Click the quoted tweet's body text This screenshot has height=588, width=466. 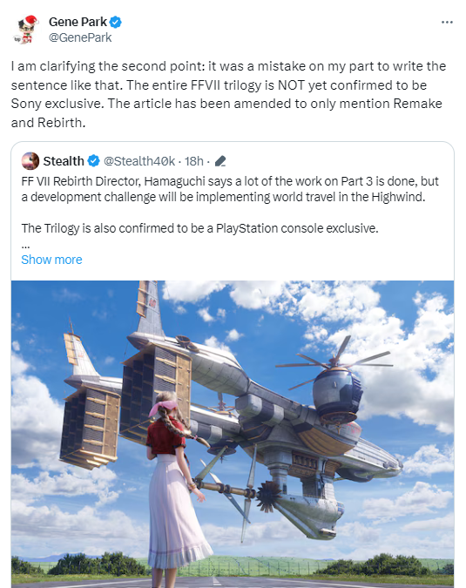tap(230, 205)
